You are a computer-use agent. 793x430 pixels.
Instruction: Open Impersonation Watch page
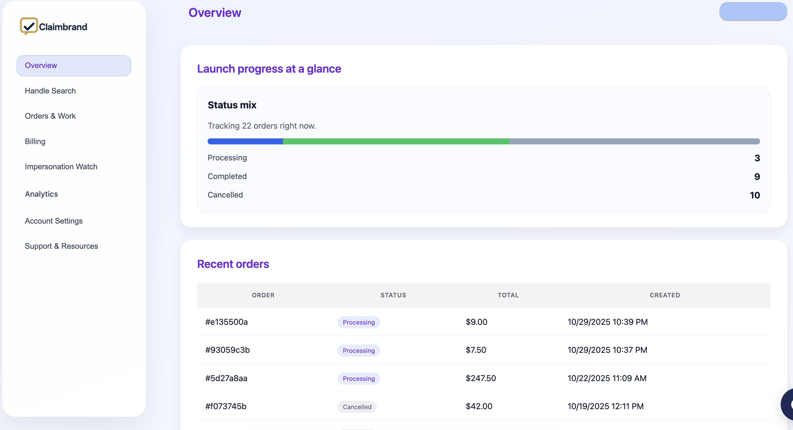click(61, 166)
